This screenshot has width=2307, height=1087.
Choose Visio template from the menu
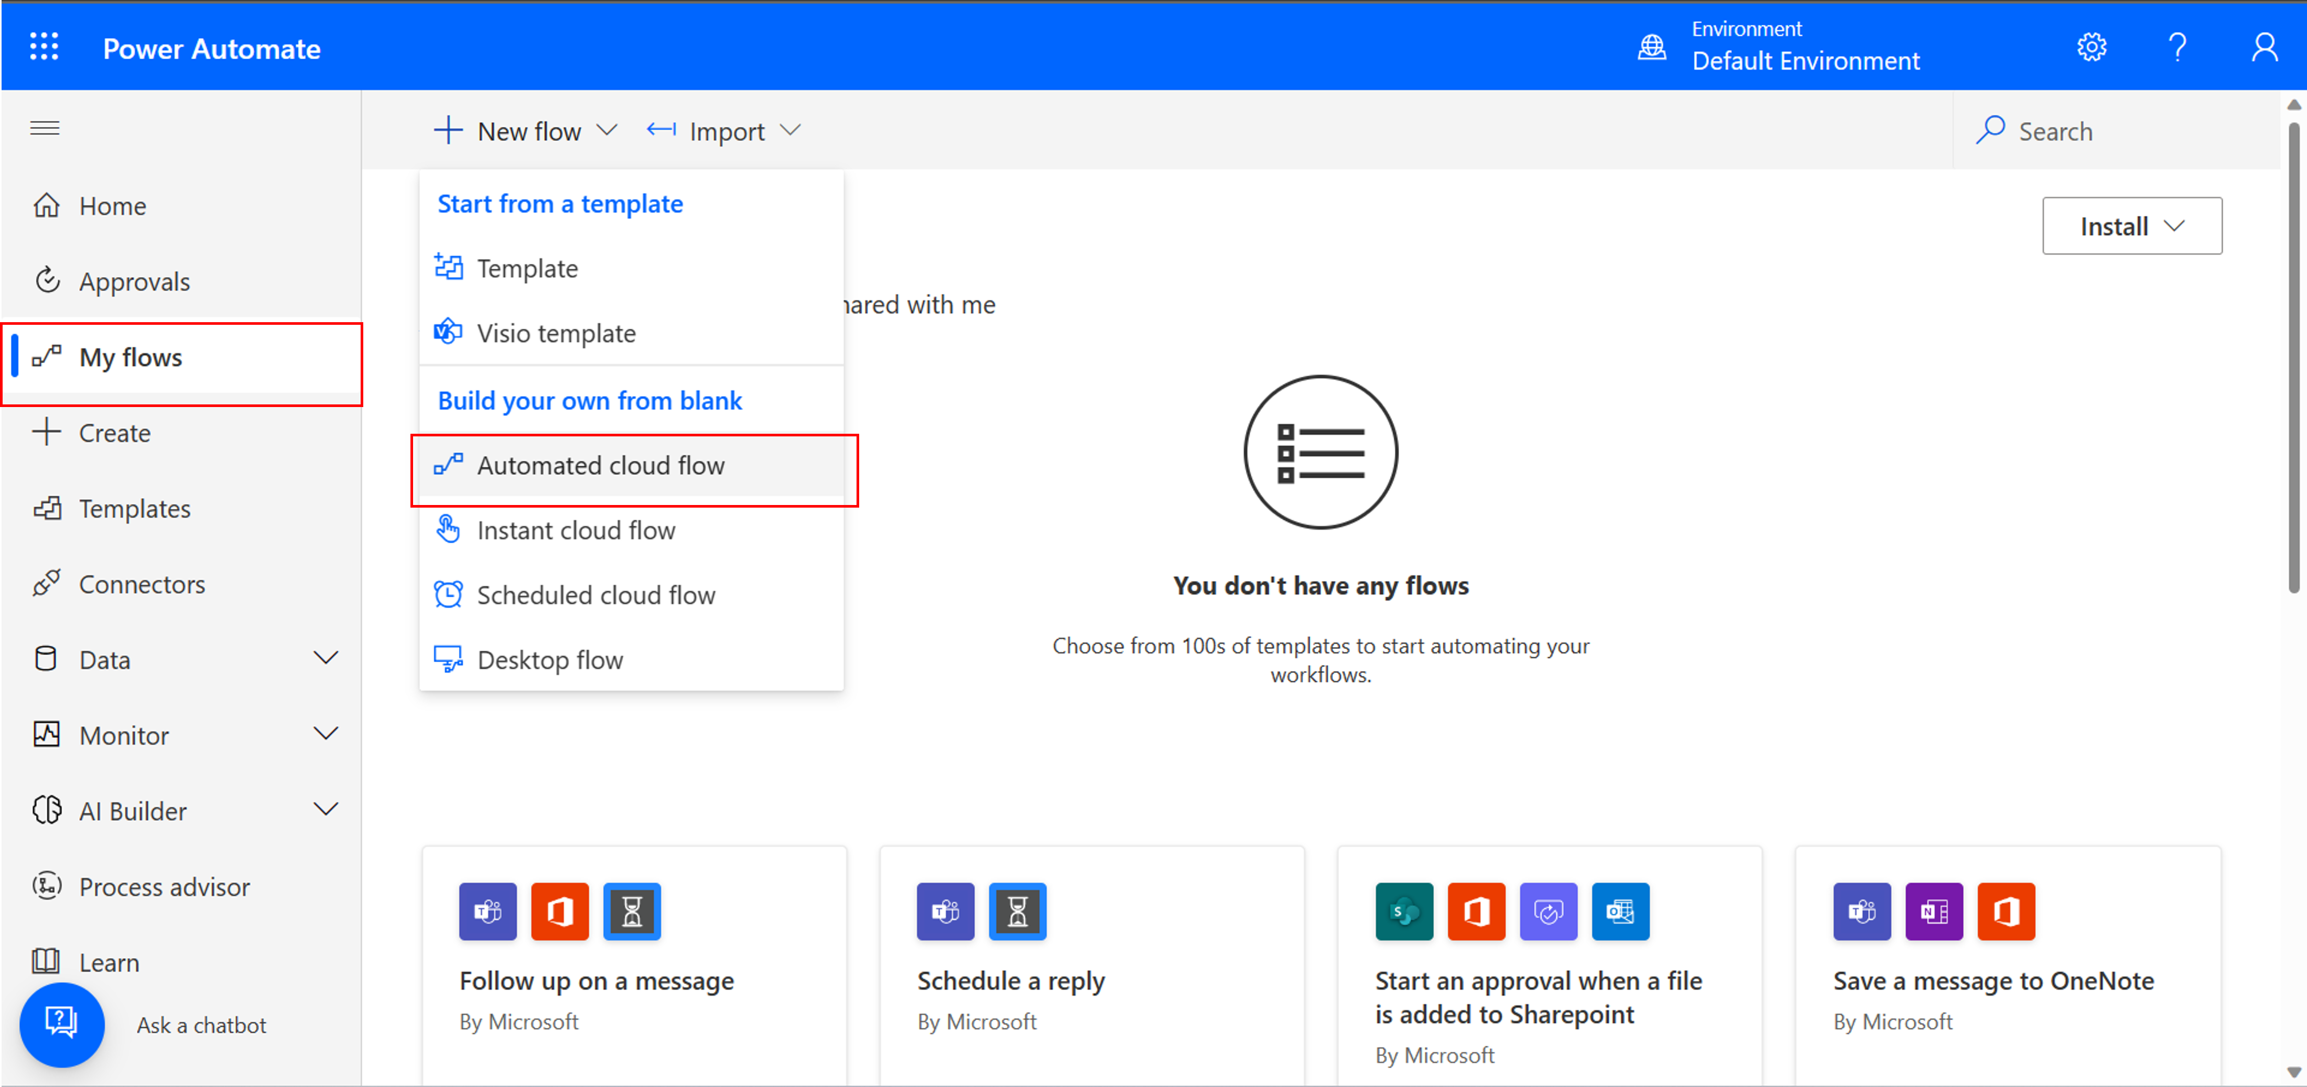point(631,333)
